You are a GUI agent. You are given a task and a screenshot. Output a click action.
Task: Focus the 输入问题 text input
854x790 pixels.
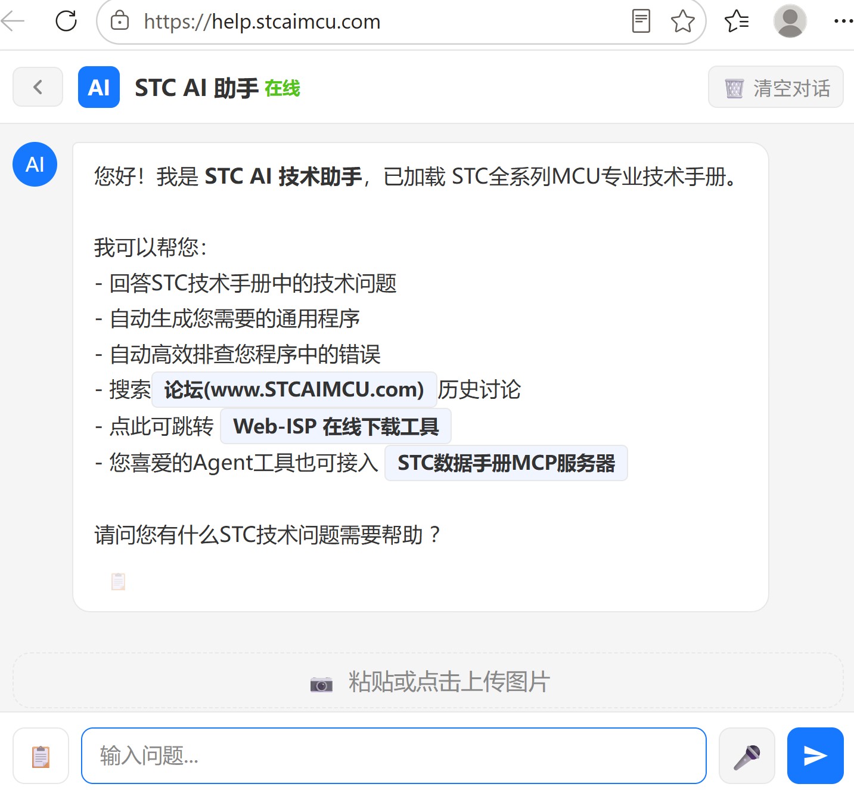pos(394,756)
